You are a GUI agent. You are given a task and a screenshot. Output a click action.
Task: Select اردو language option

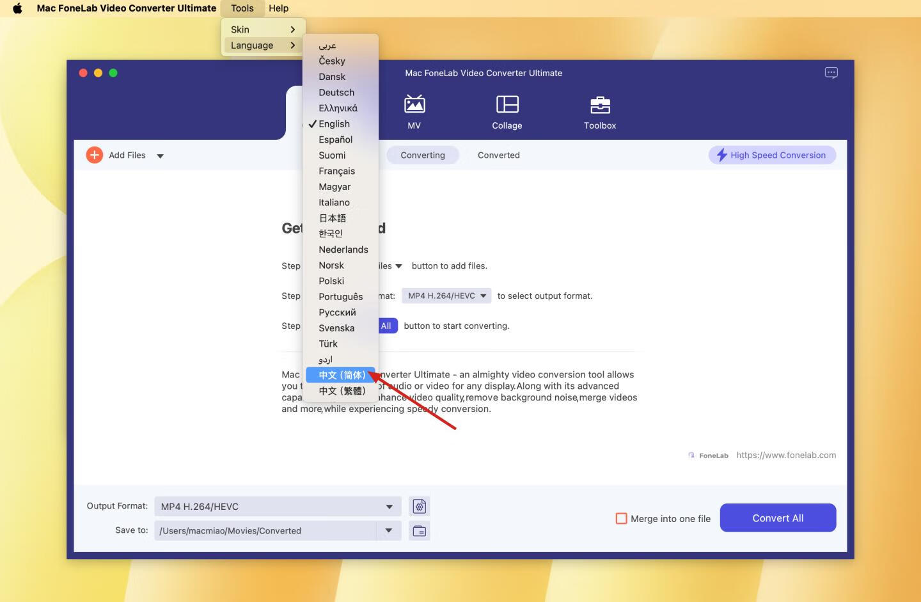340,360
